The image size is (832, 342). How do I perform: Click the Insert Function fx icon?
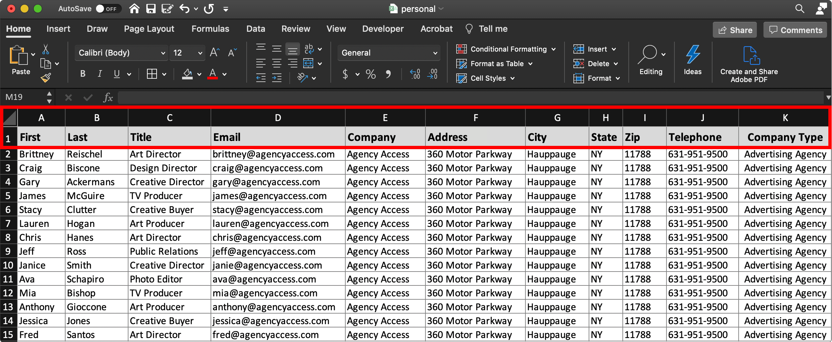click(108, 97)
